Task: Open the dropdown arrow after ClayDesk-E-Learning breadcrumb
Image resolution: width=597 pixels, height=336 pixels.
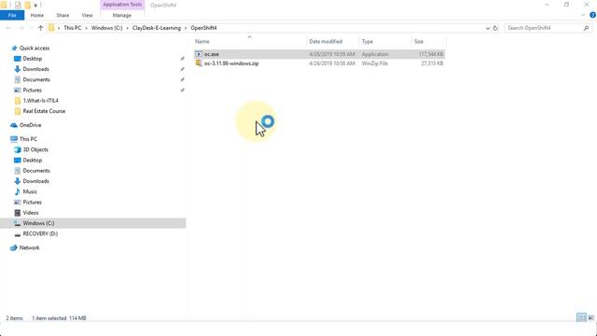Action: tap(186, 28)
